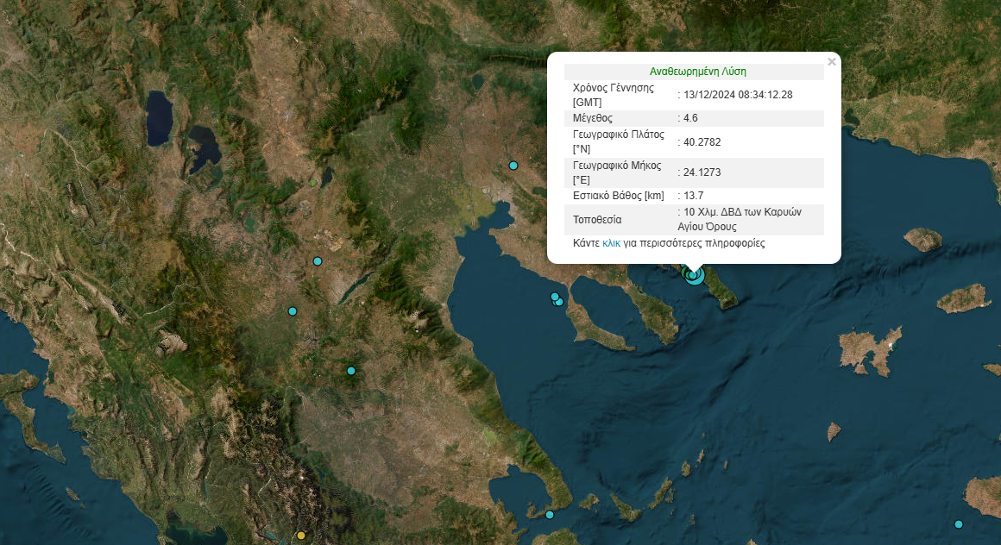The height and width of the screenshot is (545, 1001).
Task: Click the earthquake marker in far bottom-right sea
Action: [x=958, y=524]
